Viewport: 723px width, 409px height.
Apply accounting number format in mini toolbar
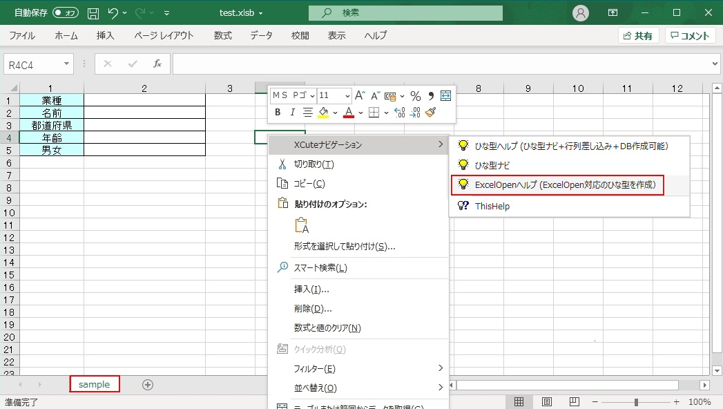390,96
